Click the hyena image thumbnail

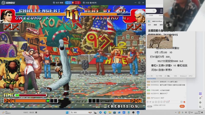click(160, 42)
